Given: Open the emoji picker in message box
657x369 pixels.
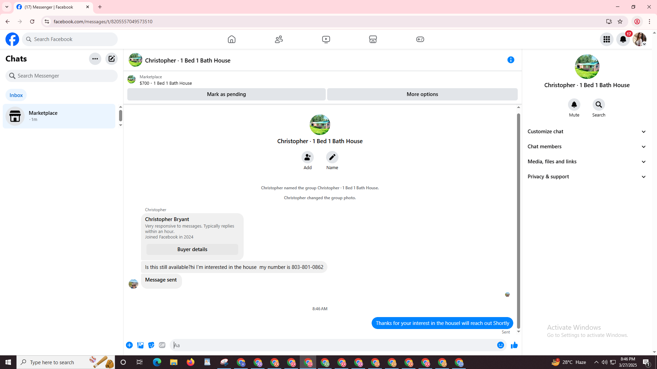Looking at the screenshot, I should coord(501,345).
